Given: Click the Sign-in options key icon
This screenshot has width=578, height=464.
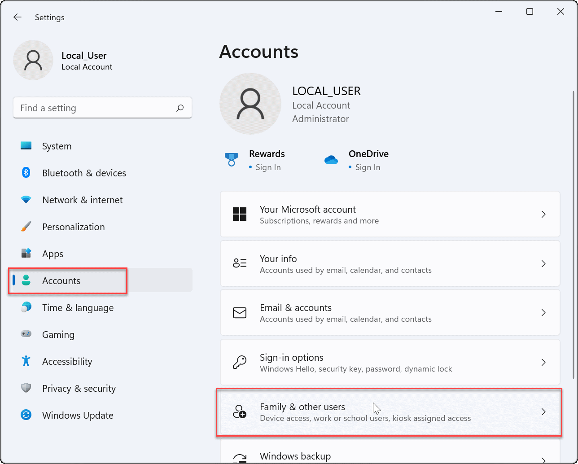Looking at the screenshot, I should coord(240,362).
